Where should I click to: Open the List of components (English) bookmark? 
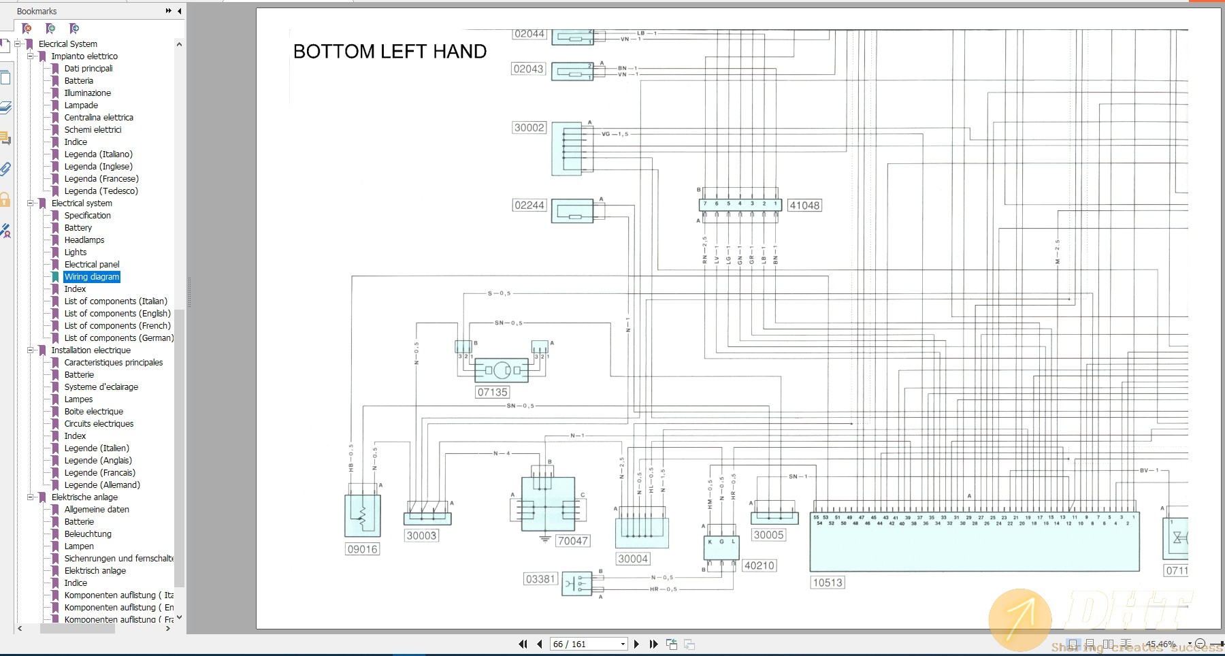pos(118,313)
